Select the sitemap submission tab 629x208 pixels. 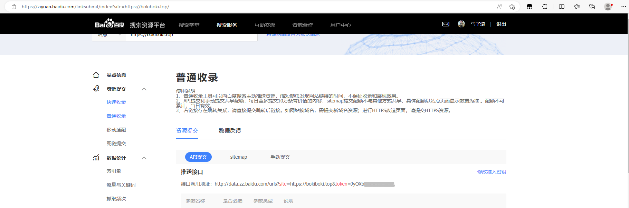239,157
